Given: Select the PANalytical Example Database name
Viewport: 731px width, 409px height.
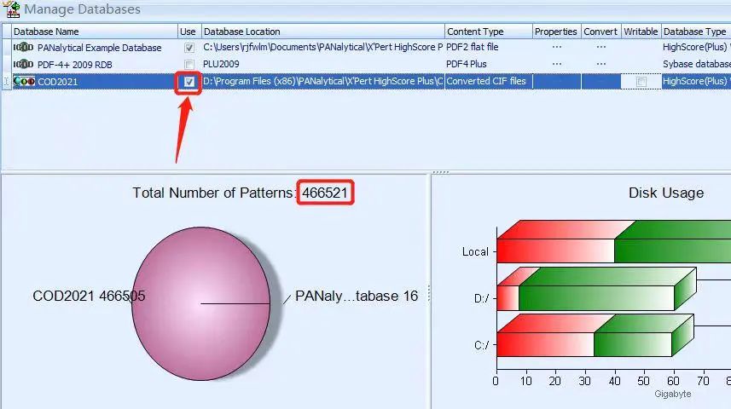Looking at the screenshot, I should click(99, 48).
